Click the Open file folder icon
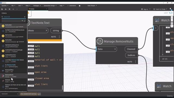 pos(6,9)
